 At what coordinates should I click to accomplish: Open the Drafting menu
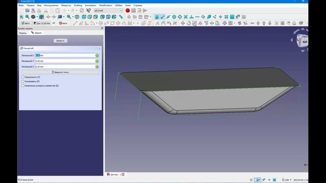tap(78, 6)
